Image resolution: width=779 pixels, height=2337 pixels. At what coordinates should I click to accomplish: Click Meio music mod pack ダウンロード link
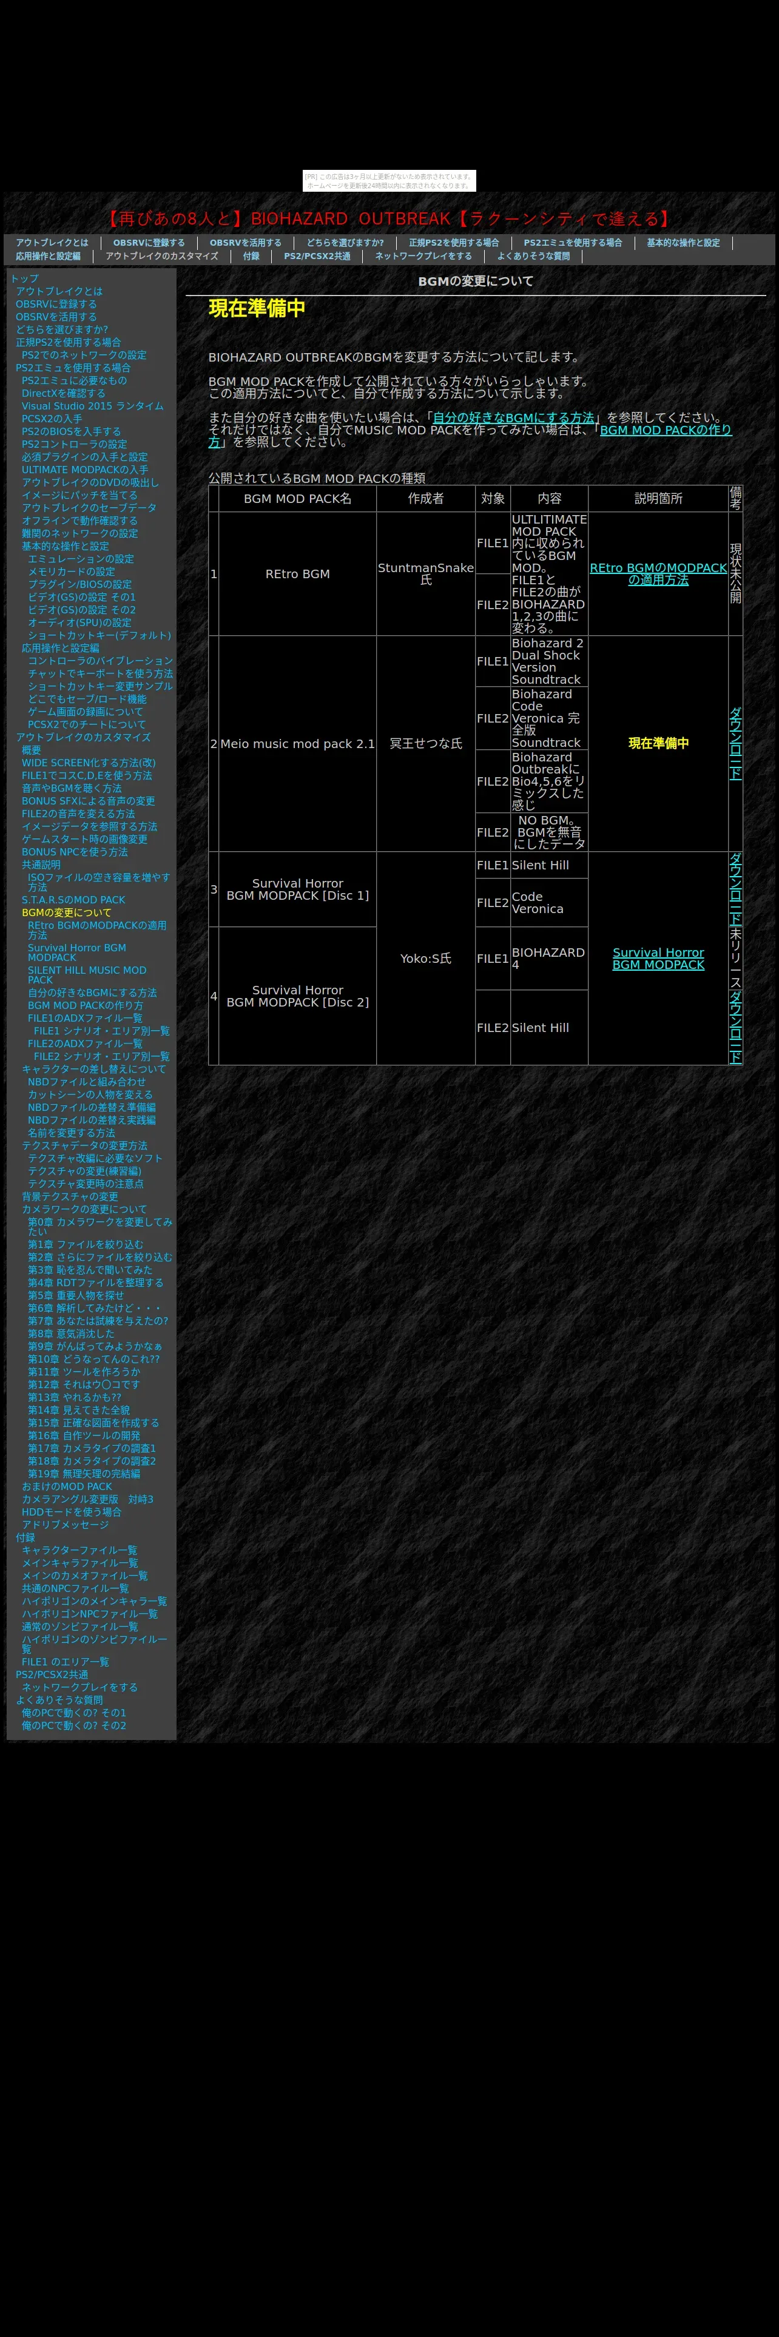click(735, 744)
